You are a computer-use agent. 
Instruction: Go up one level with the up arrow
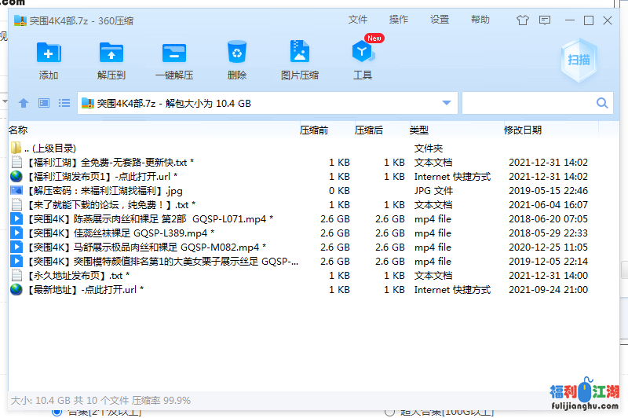pyautogui.click(x=24, y=103)
